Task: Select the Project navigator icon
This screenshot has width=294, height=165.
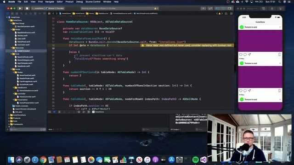Action: [8, 13]
